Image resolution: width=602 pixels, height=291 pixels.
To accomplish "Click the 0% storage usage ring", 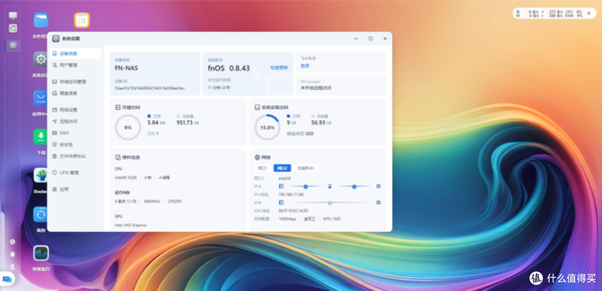I will pos(128,127).
